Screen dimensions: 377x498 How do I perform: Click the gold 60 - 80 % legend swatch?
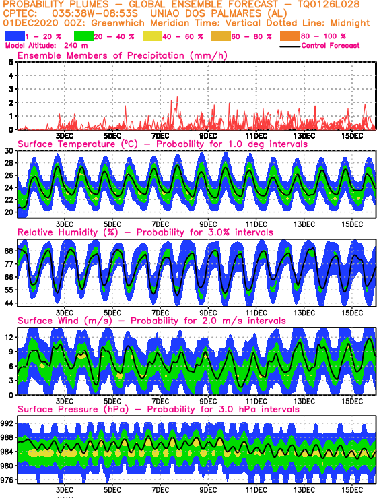[x=221, y=36]
